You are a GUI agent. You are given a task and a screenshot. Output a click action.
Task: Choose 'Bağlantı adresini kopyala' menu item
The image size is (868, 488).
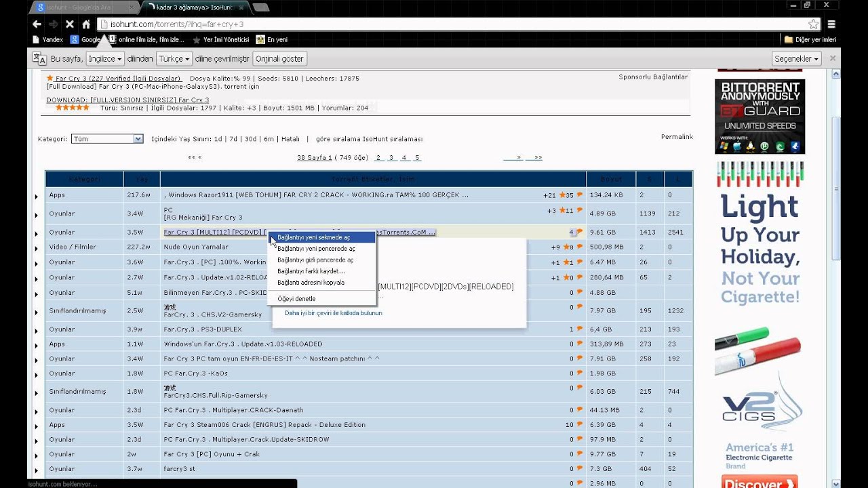[x=322, y=282]
